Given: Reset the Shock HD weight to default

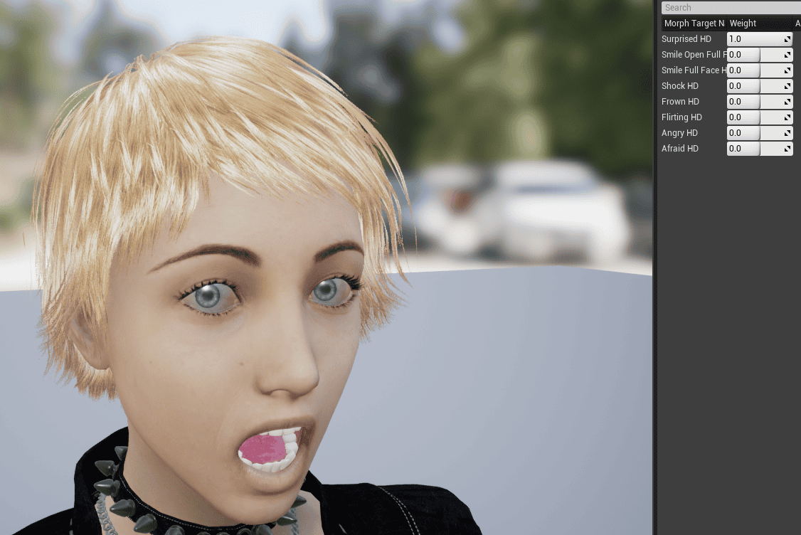Looking at the screenshot, I should coord(787,86).
